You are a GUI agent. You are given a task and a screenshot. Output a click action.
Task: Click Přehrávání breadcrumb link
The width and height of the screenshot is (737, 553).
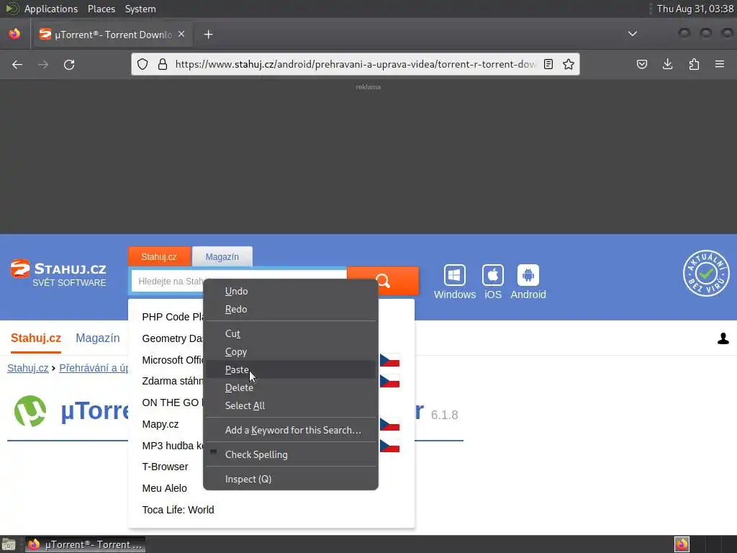coord(94,368)
